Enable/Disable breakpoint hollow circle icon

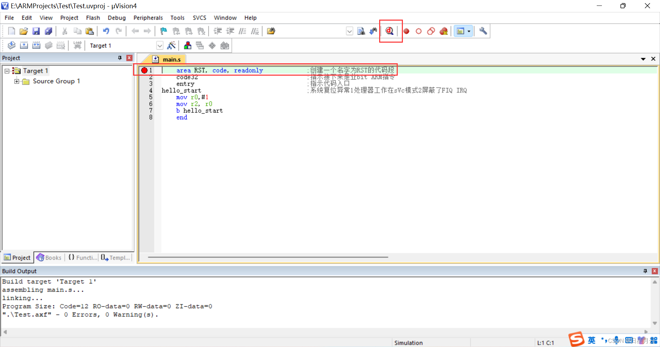(x=418, y=31)
